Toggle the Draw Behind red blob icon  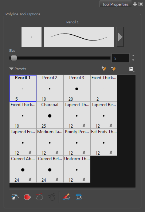pos(27,197)
